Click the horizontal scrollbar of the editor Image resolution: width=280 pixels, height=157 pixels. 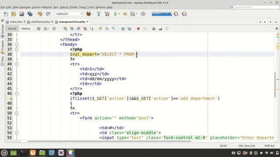tap(109, 141)
